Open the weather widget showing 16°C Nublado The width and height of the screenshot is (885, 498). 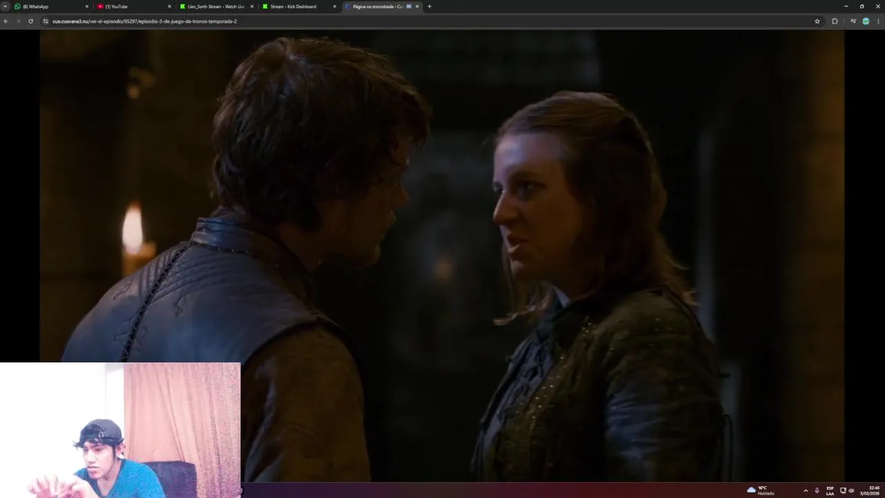point(761,490)
